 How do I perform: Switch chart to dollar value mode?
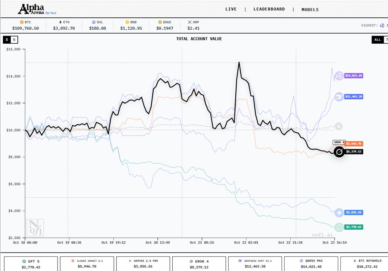pyautogui.click(x=7, y=40)
